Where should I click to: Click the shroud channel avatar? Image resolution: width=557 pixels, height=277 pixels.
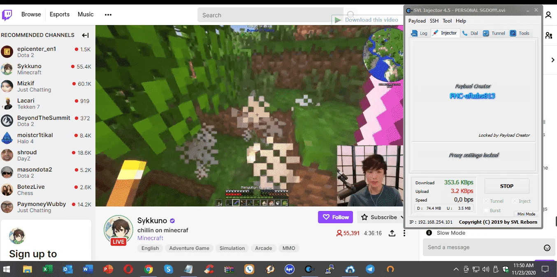7,155
